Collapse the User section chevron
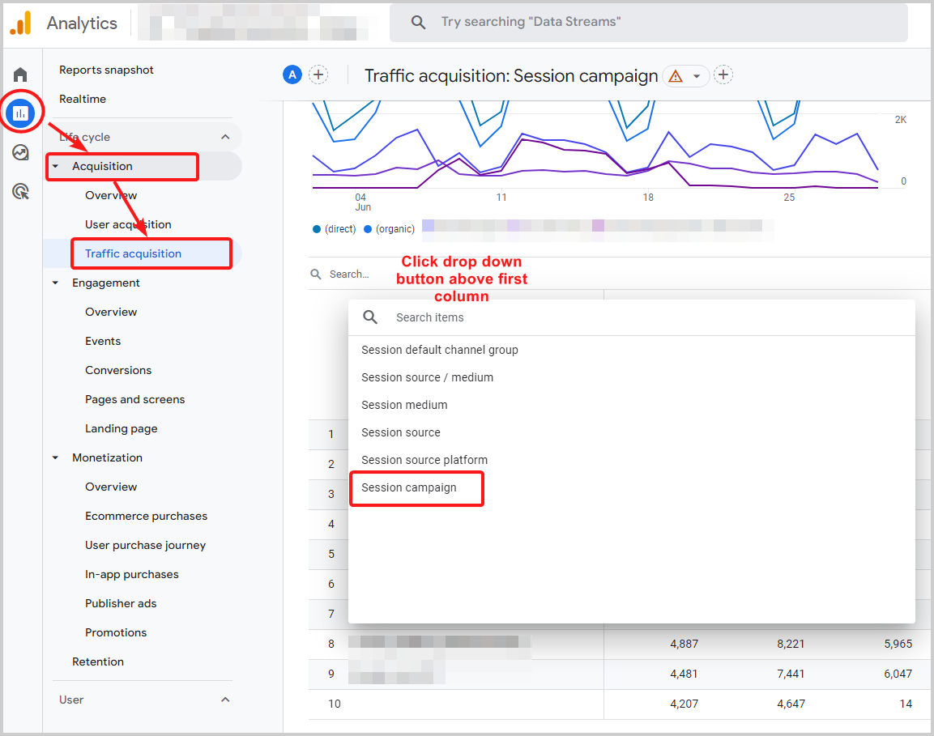The width and height of the screenshot is (934, 736). (225, 700)
